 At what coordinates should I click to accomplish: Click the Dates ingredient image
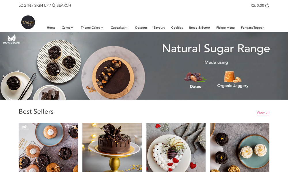click(x=195, y=77)
